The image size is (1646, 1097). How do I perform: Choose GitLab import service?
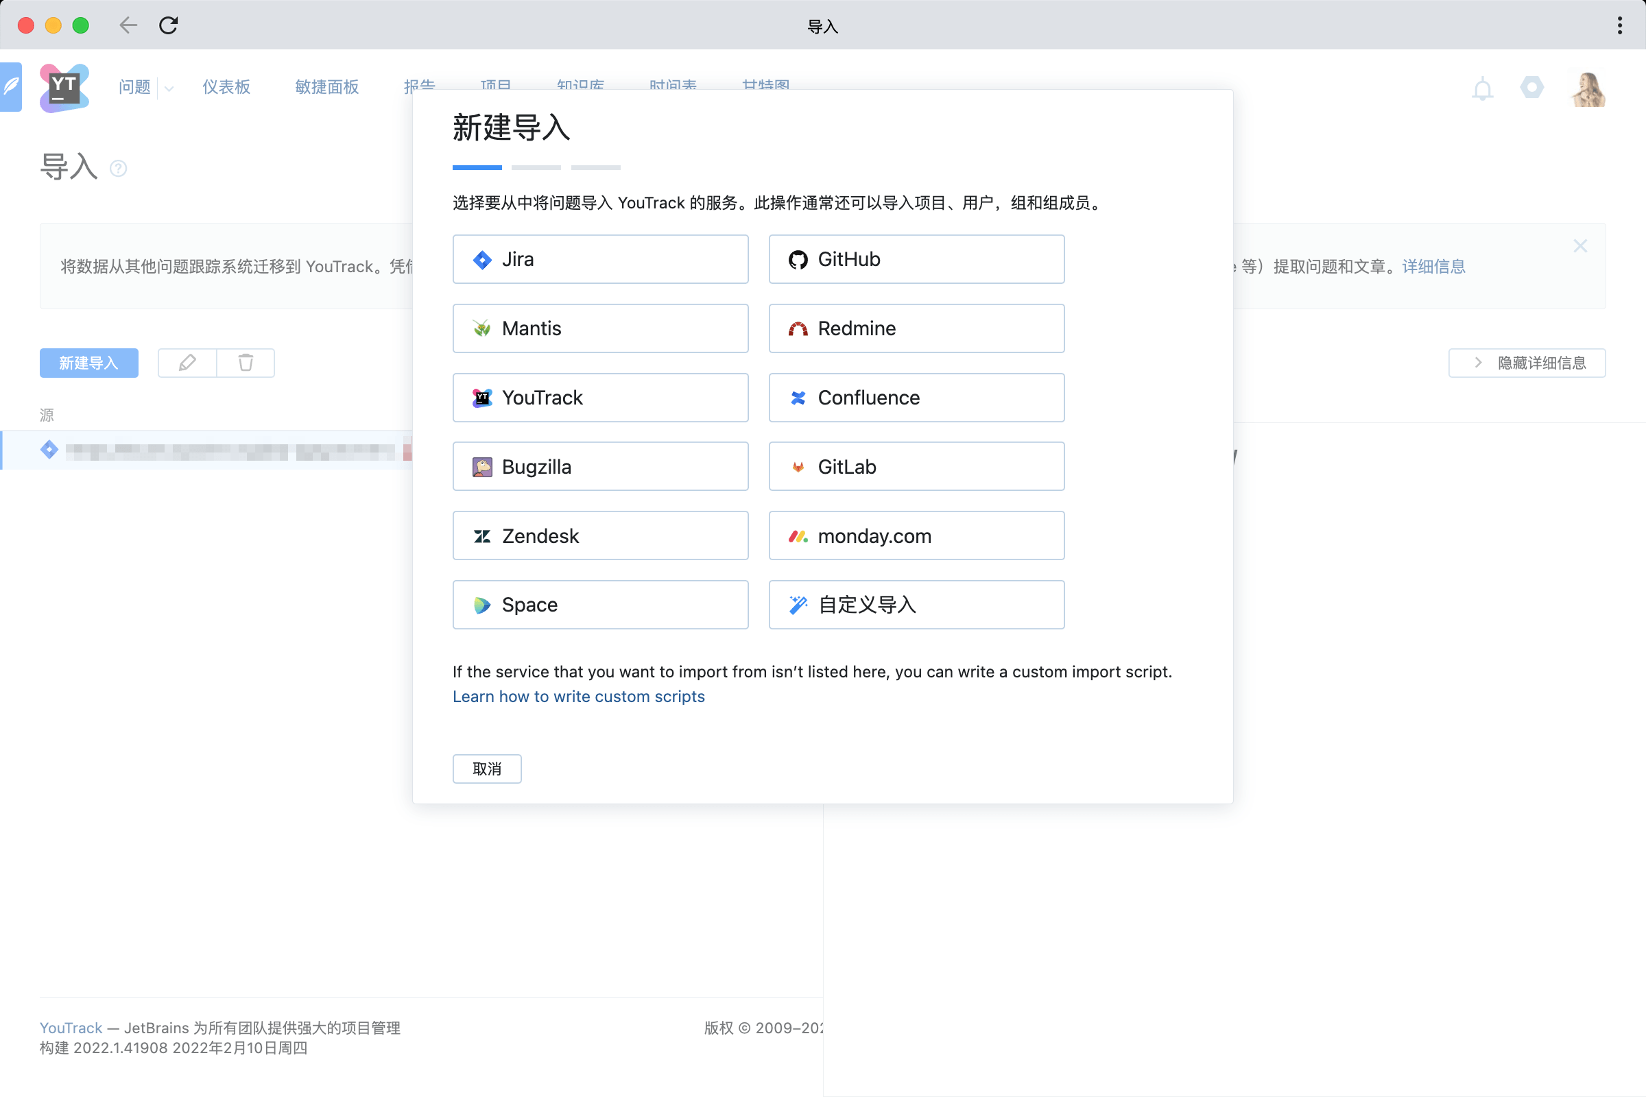pyautogui.click(x=916, y=467)
